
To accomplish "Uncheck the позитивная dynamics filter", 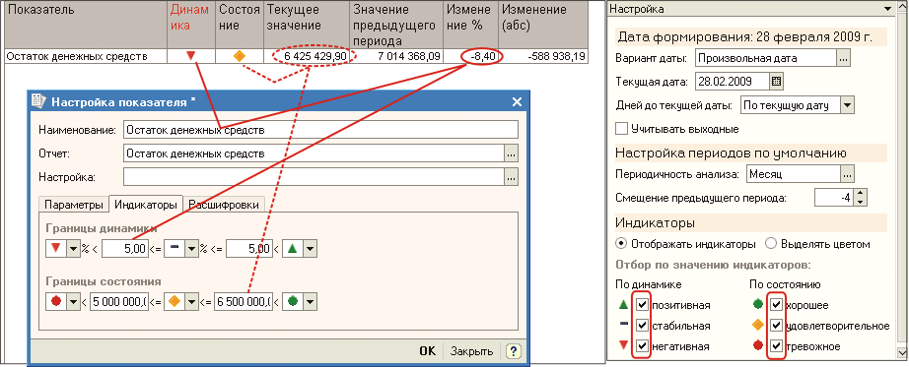I will (x=642, y=304).
